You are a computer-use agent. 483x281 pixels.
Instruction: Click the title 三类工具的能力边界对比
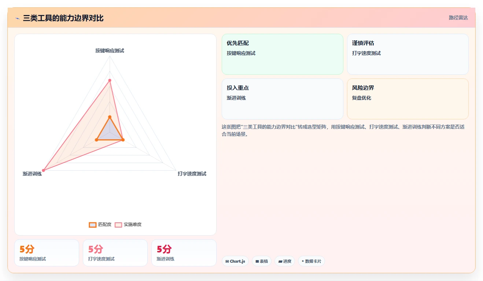63,18
